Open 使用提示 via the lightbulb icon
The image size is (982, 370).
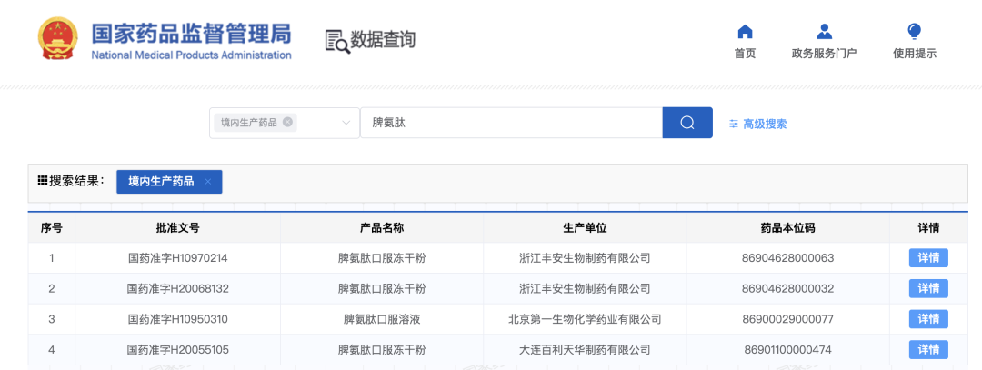[x=915, y=31]
